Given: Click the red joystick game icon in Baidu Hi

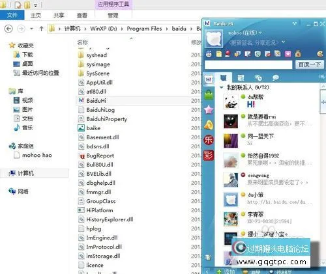Looking at the screenshot, I should [x=228, y=54].
